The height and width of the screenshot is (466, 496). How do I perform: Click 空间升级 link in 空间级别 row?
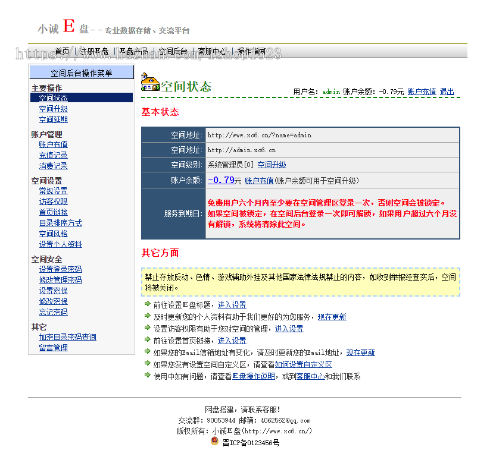tap(272, 165)
